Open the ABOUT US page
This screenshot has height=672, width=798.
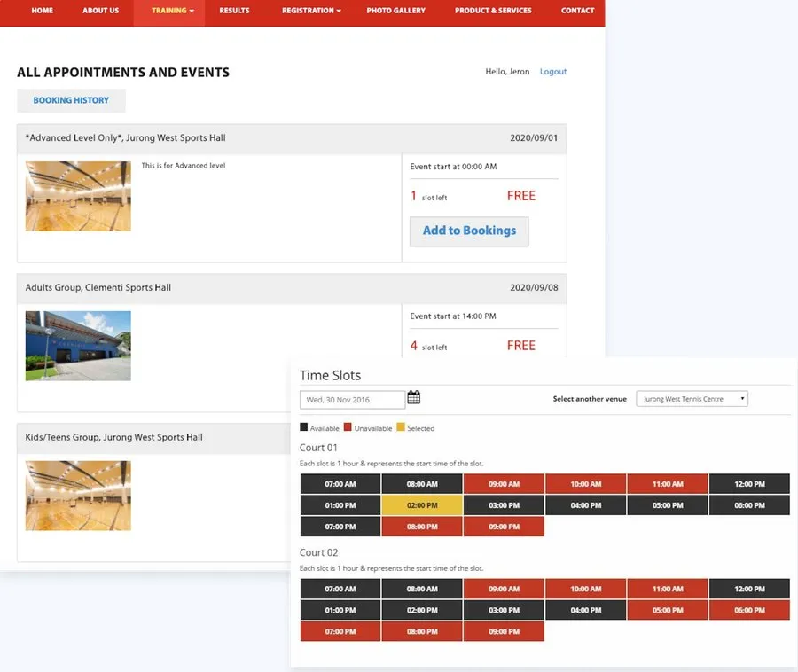coord(101,10)
